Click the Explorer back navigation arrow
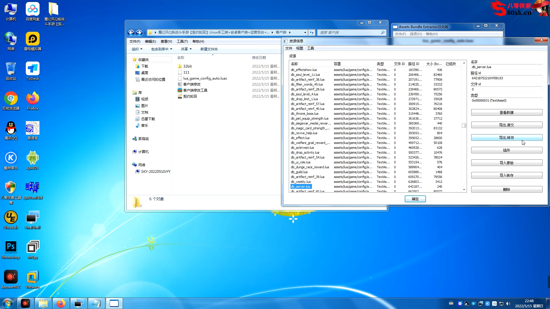 (x=131, y=33)
